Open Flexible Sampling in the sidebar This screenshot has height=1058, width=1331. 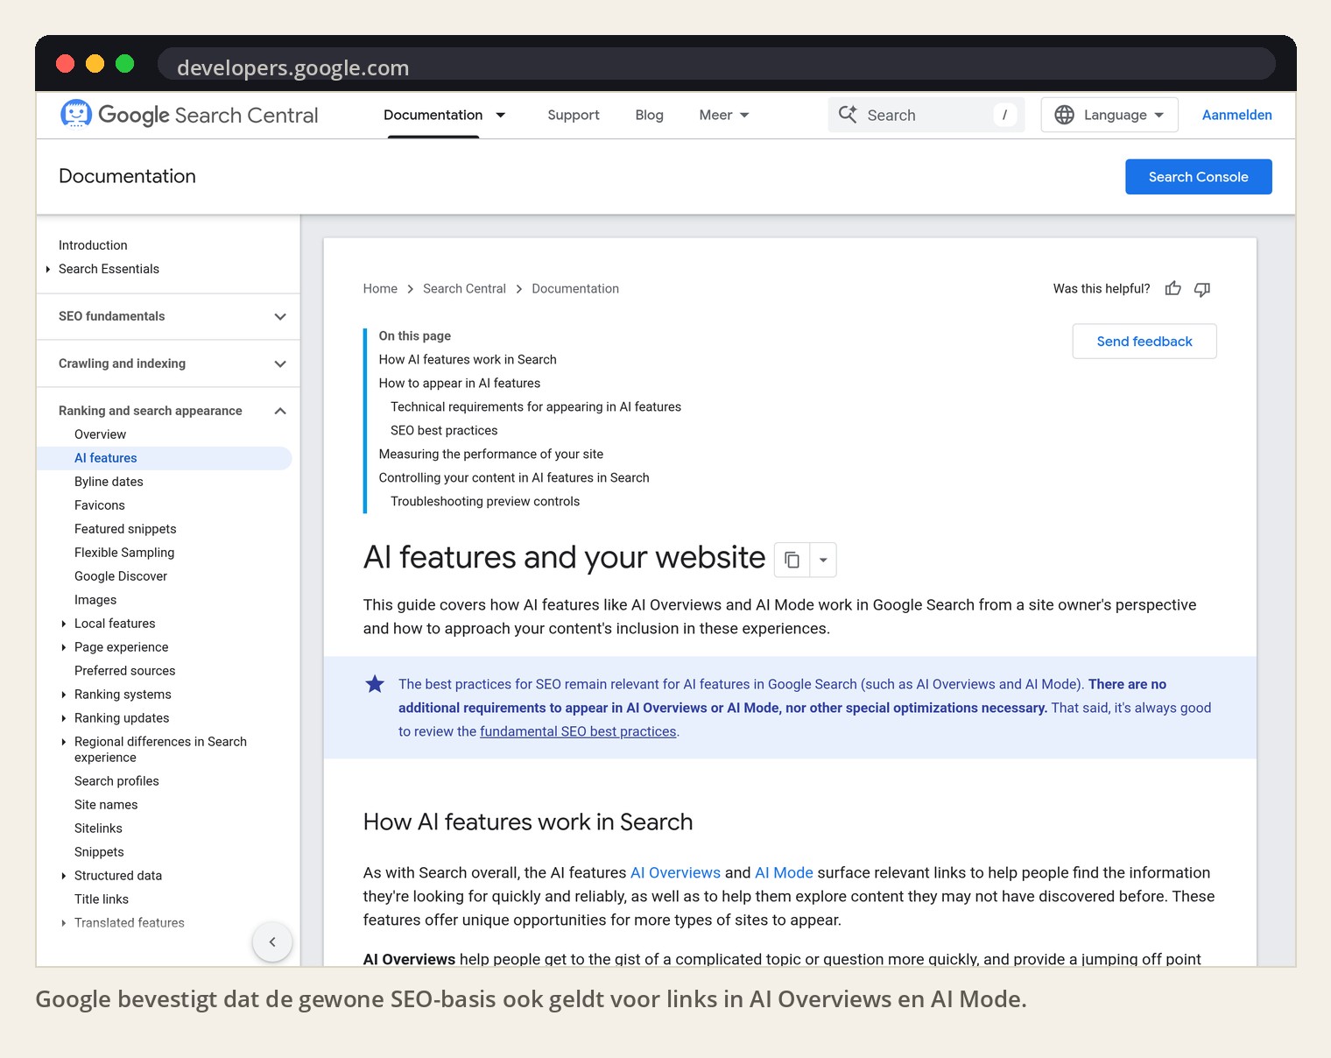(124, 553)
